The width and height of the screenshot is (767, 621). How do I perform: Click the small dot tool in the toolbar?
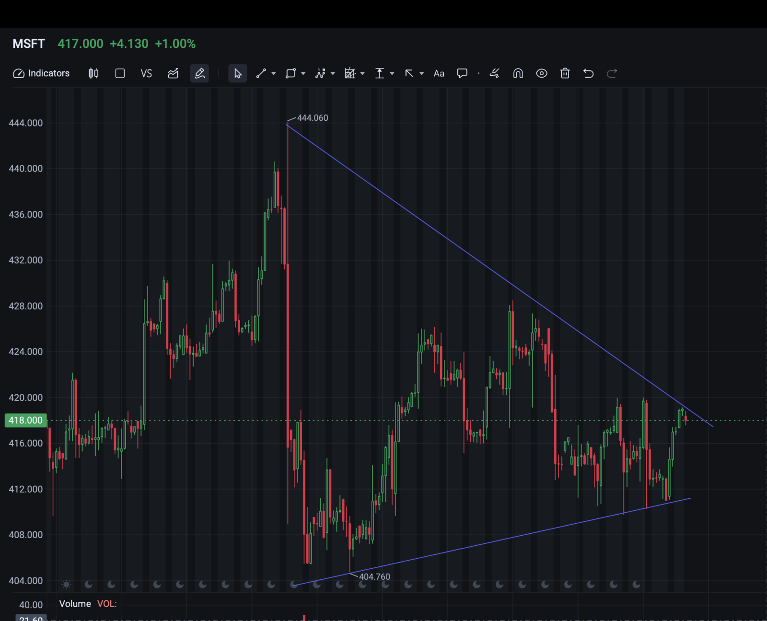point(478,73)
